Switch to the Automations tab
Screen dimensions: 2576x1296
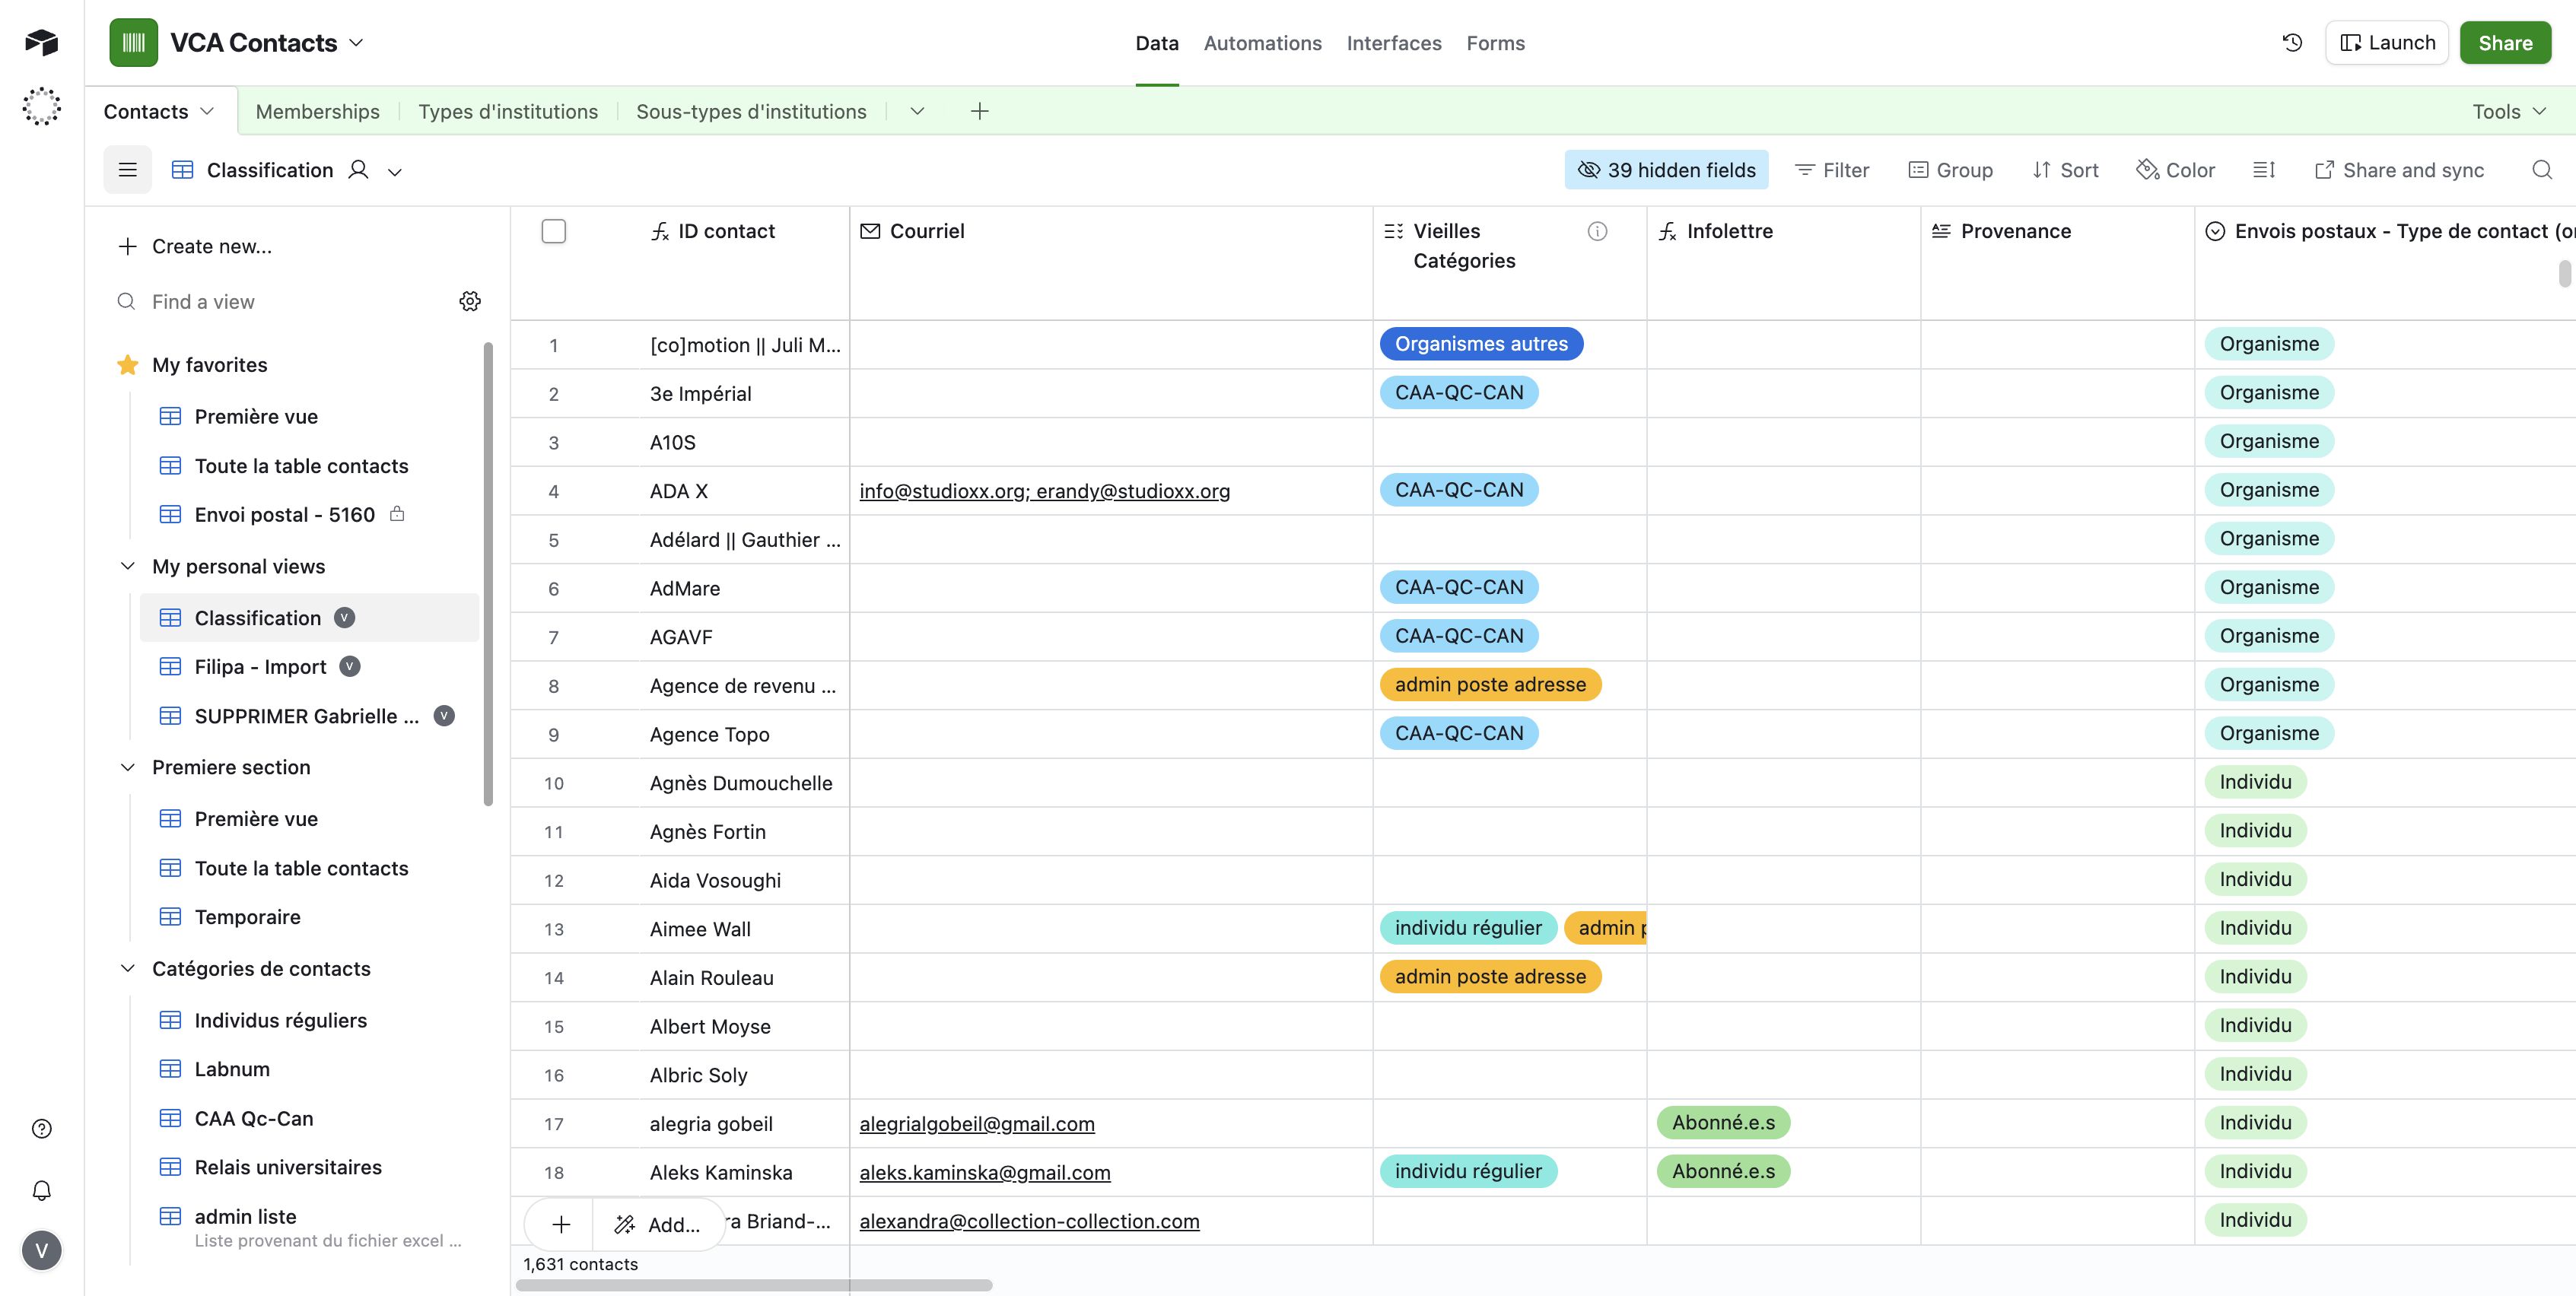click(x=1262, y=43)
